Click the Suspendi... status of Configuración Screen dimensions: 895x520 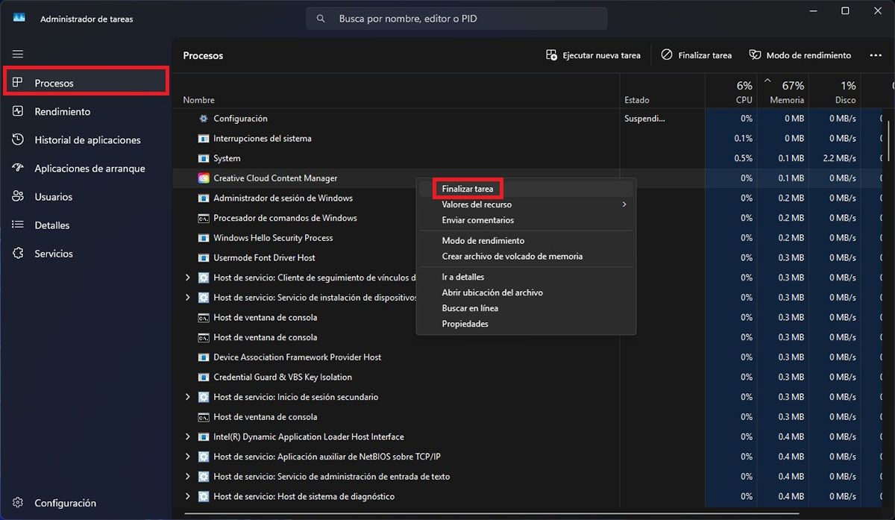644,119
